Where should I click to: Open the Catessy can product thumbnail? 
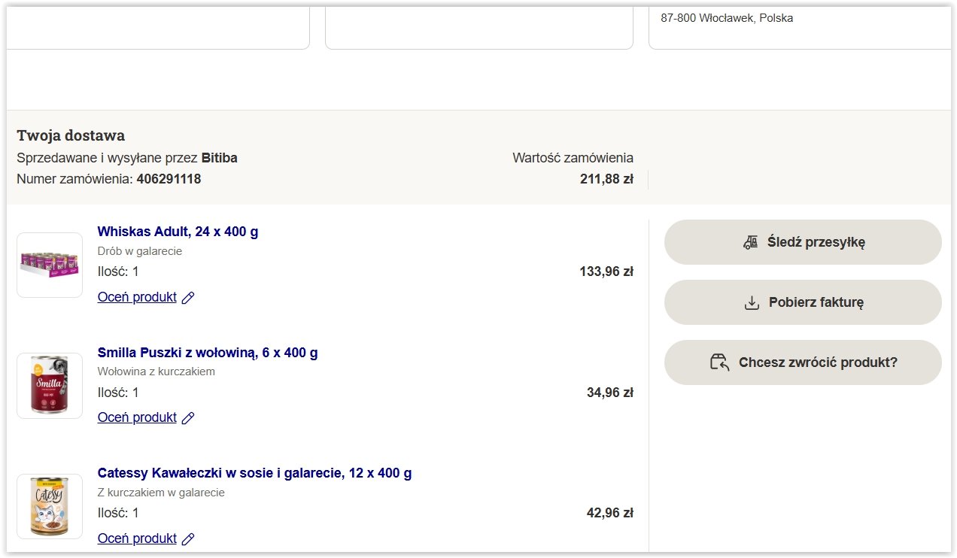pos(50,506)
